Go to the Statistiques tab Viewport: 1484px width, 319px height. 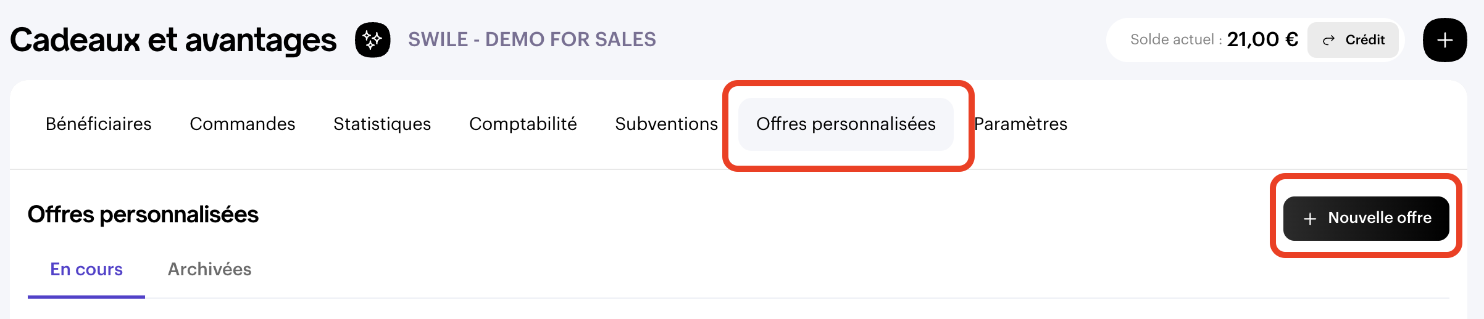tap(382, 124)
